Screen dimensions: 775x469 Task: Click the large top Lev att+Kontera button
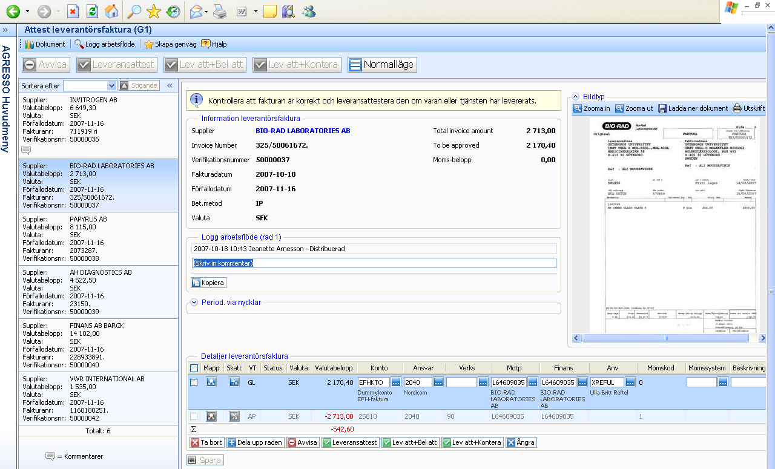[x=297, y=65]
